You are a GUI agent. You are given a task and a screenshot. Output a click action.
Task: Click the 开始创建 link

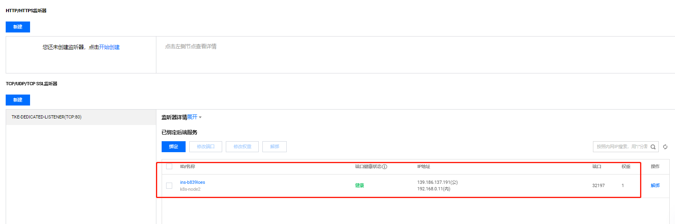click(x=109, y=47)
